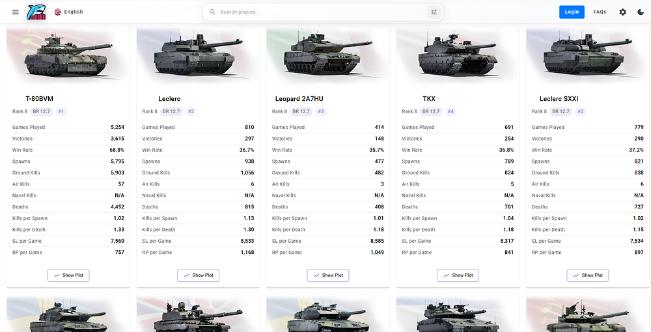This screenshot has width=651, height=332.
Task: Click the #5 rank badge
Action: tap(581, 111)
